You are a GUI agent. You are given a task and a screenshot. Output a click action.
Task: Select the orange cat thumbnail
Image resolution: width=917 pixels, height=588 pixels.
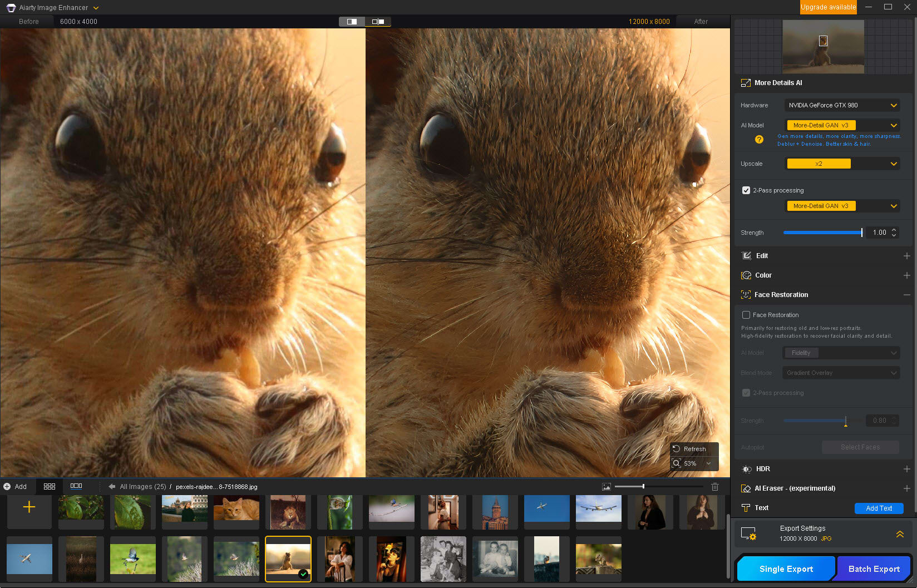(x=236, y=512)
